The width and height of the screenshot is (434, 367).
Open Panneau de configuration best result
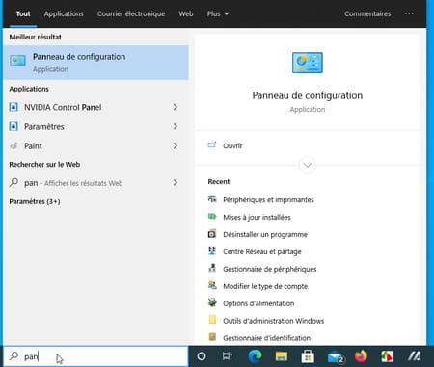click(95, 63)
